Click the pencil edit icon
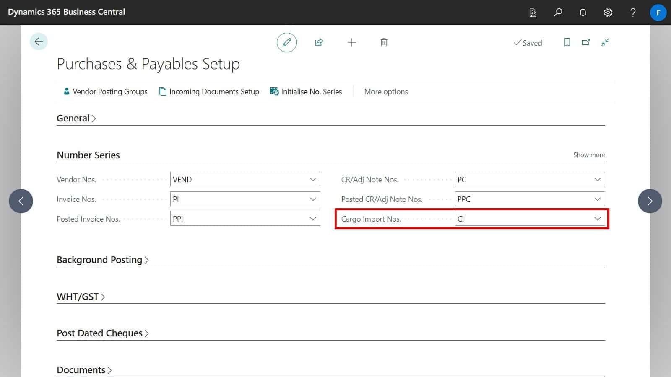The image size is (671, 377). 287,42
